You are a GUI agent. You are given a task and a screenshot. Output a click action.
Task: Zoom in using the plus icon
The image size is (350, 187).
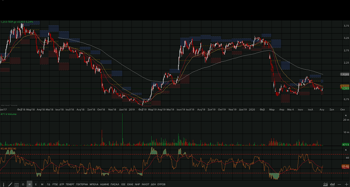346,184
